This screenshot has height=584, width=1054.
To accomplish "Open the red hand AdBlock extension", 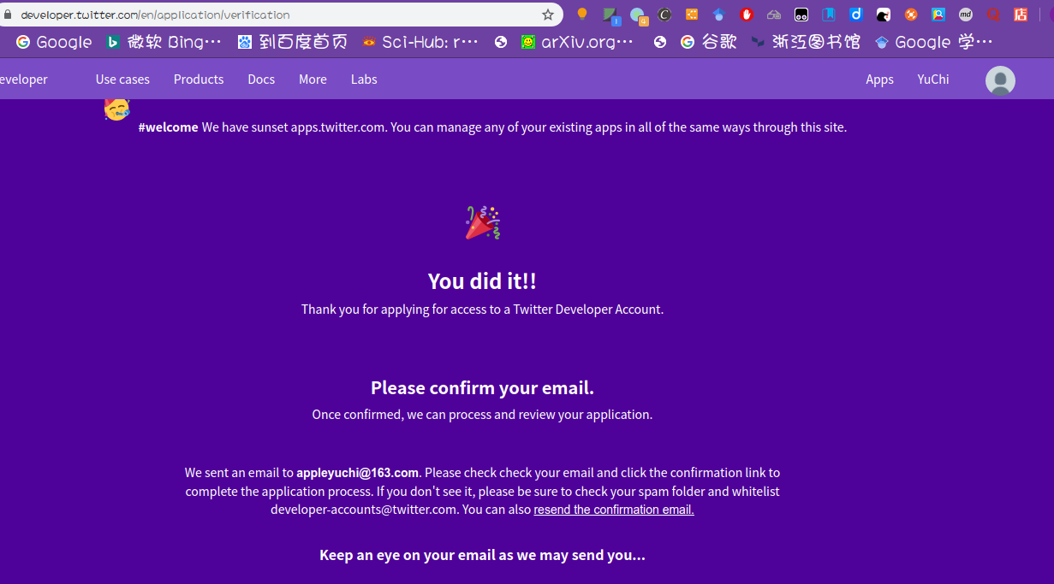I will [x=747, y=15].
